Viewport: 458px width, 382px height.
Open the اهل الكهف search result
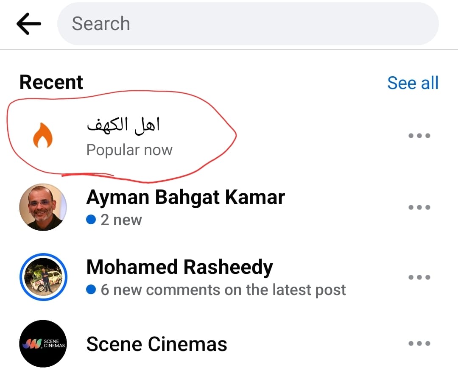point(123,125)
